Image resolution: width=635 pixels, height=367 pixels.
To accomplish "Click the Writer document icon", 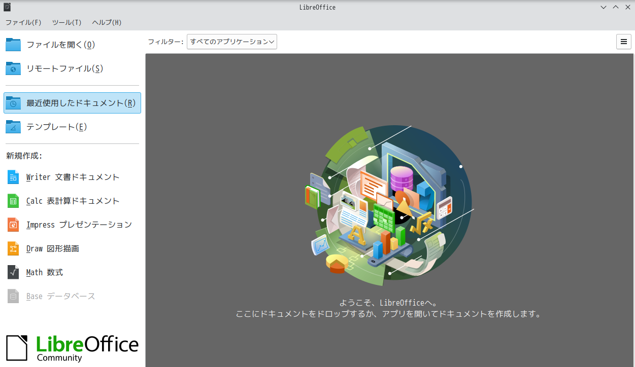I will tap(13, 177).
